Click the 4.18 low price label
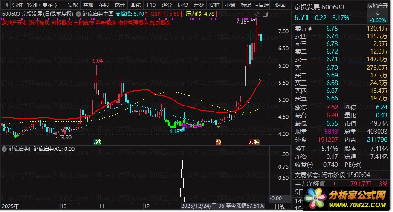Viewport: 393px width, 212px height. [x=174, y=132]
